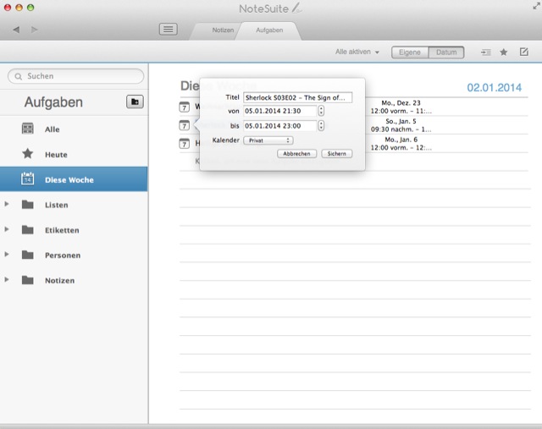Screen dimensions: 542x429
Task: Select the Heute star item in the sidebar
Action: pos(56,155)
